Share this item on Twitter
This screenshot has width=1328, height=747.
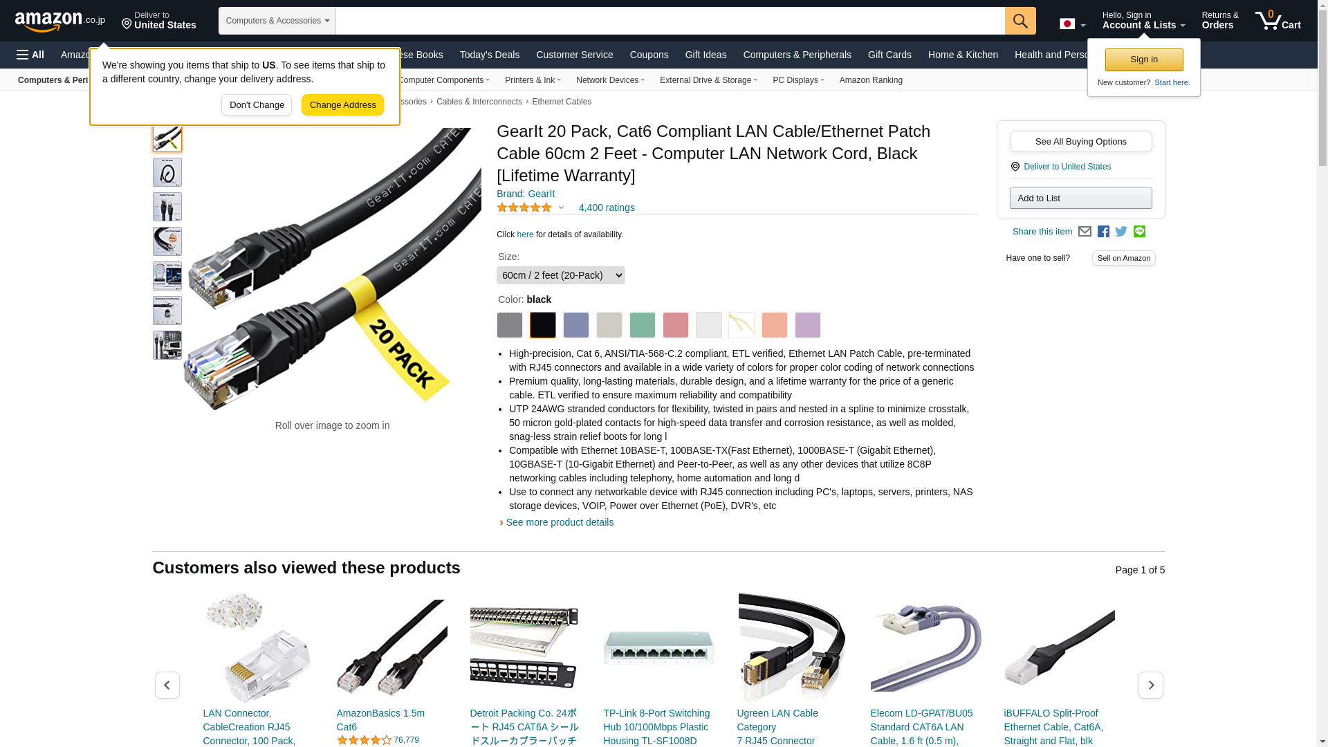[x=1121, y=232]
